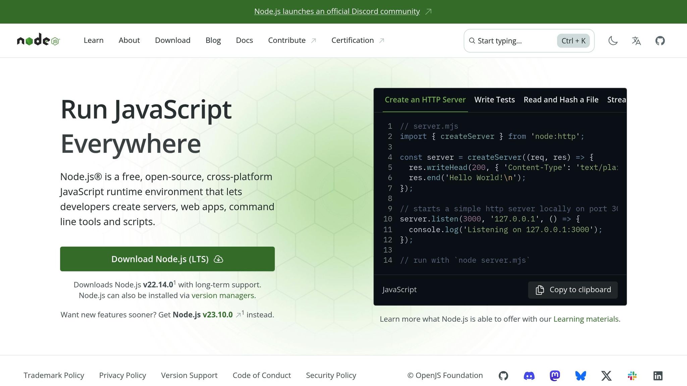Viewport: 687px width, 386px height.
Task: Open the language selection icon
Action: click(636, 41)
